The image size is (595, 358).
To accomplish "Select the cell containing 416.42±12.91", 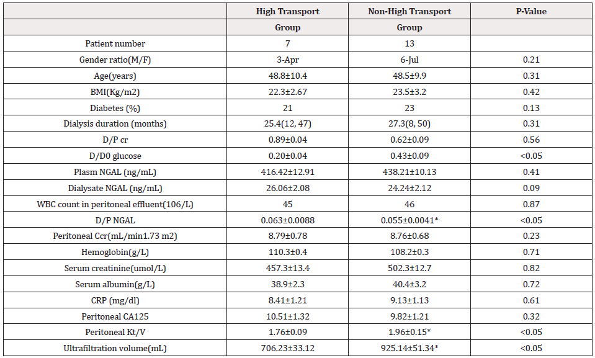I will (x=287, y=172).
